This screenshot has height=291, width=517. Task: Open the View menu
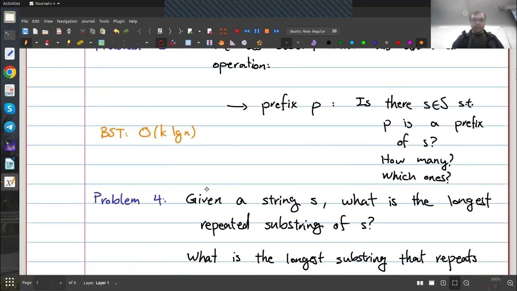tap(48, 21)
